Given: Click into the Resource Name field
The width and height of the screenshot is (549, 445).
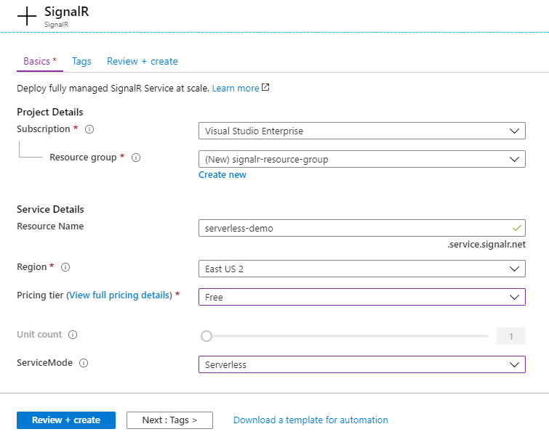Looking at the screenshot, I should tap(362, 228).
